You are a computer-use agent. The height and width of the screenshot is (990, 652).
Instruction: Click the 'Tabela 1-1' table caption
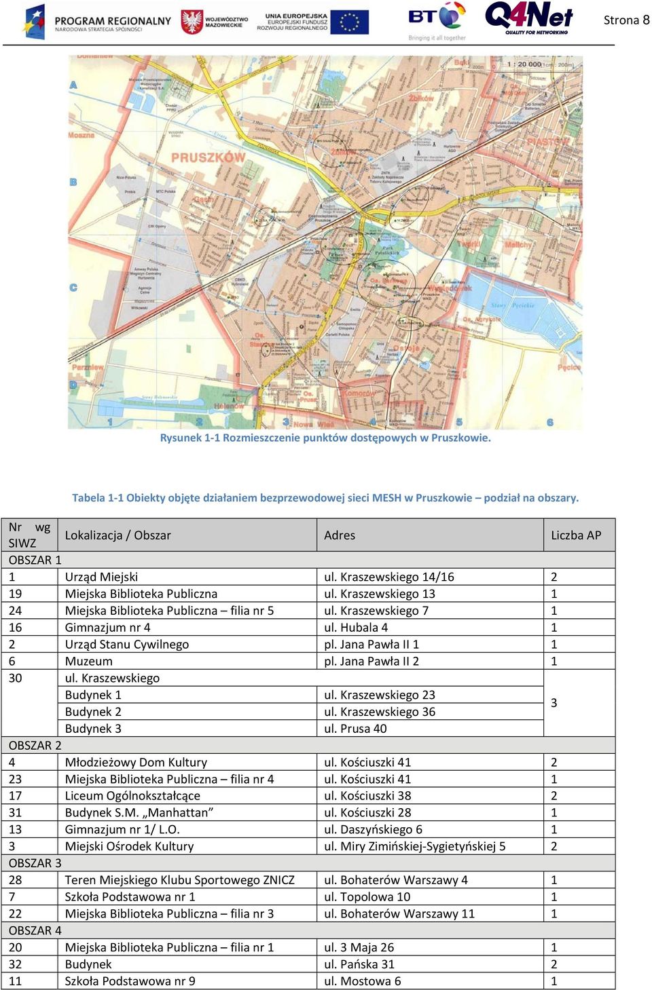tap(325, 497)
